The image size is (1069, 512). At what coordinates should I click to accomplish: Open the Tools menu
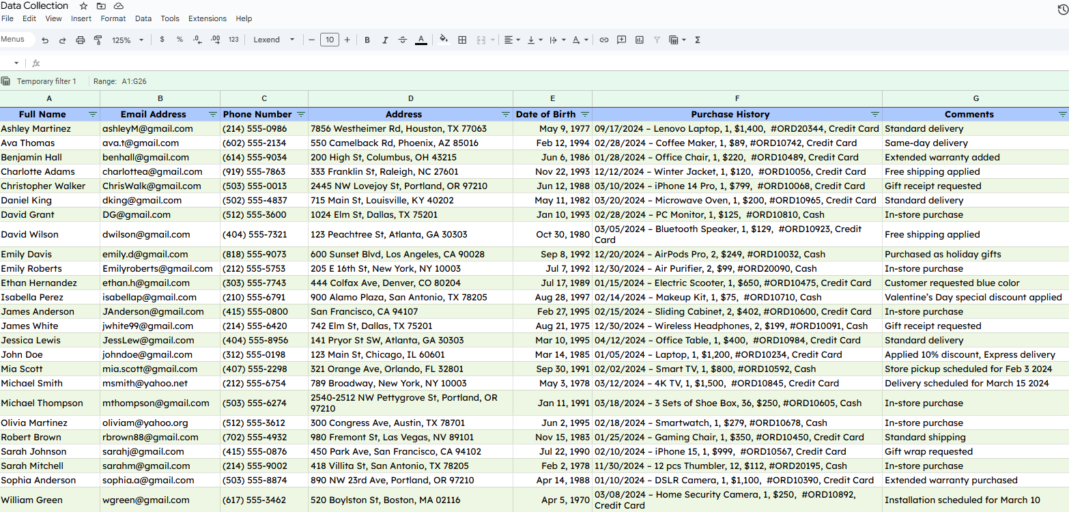click(x=170, y=18)
